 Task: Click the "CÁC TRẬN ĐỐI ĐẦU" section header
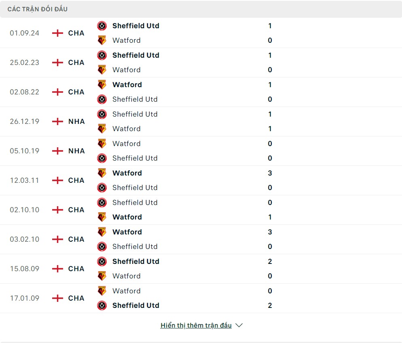(38, 9)
